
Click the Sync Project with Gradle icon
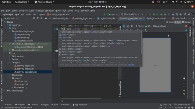(173, 14)
